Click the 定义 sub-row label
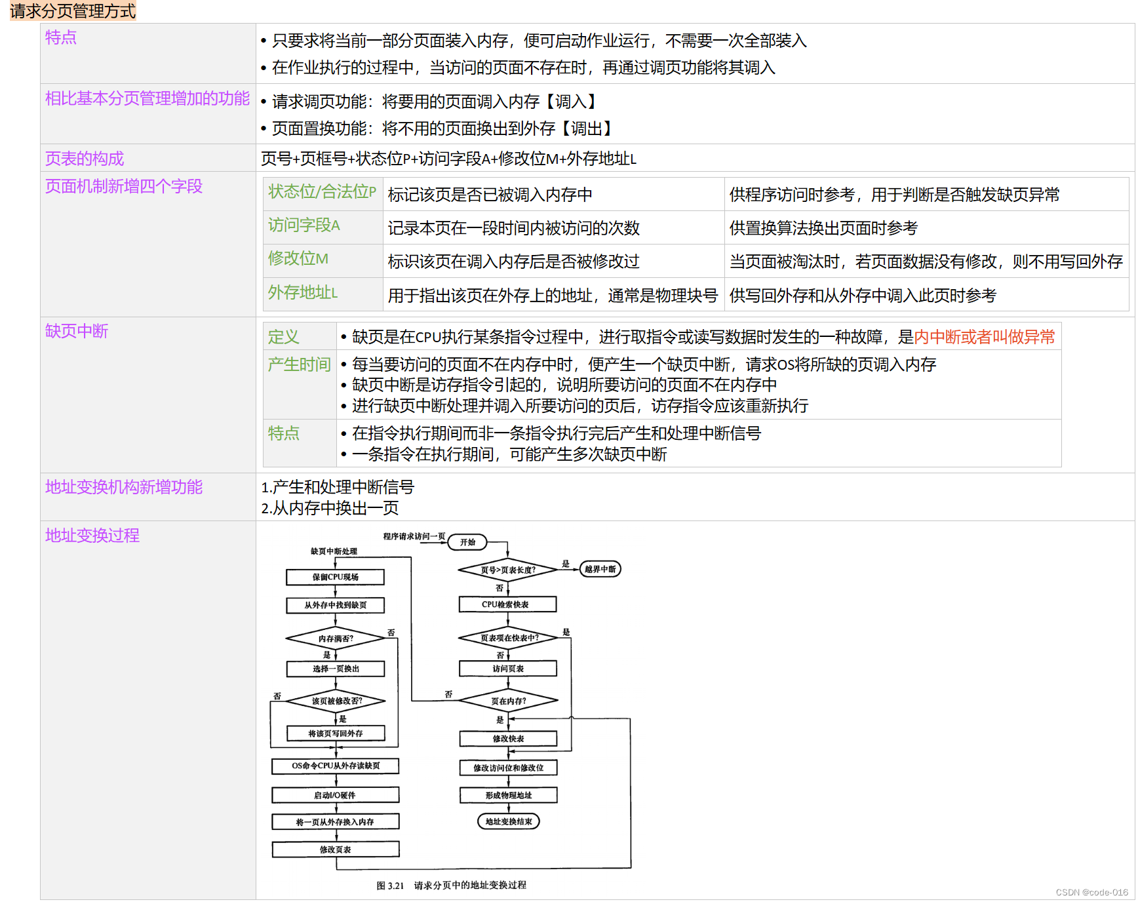The image size is (1138, 902). coord(283,336)
